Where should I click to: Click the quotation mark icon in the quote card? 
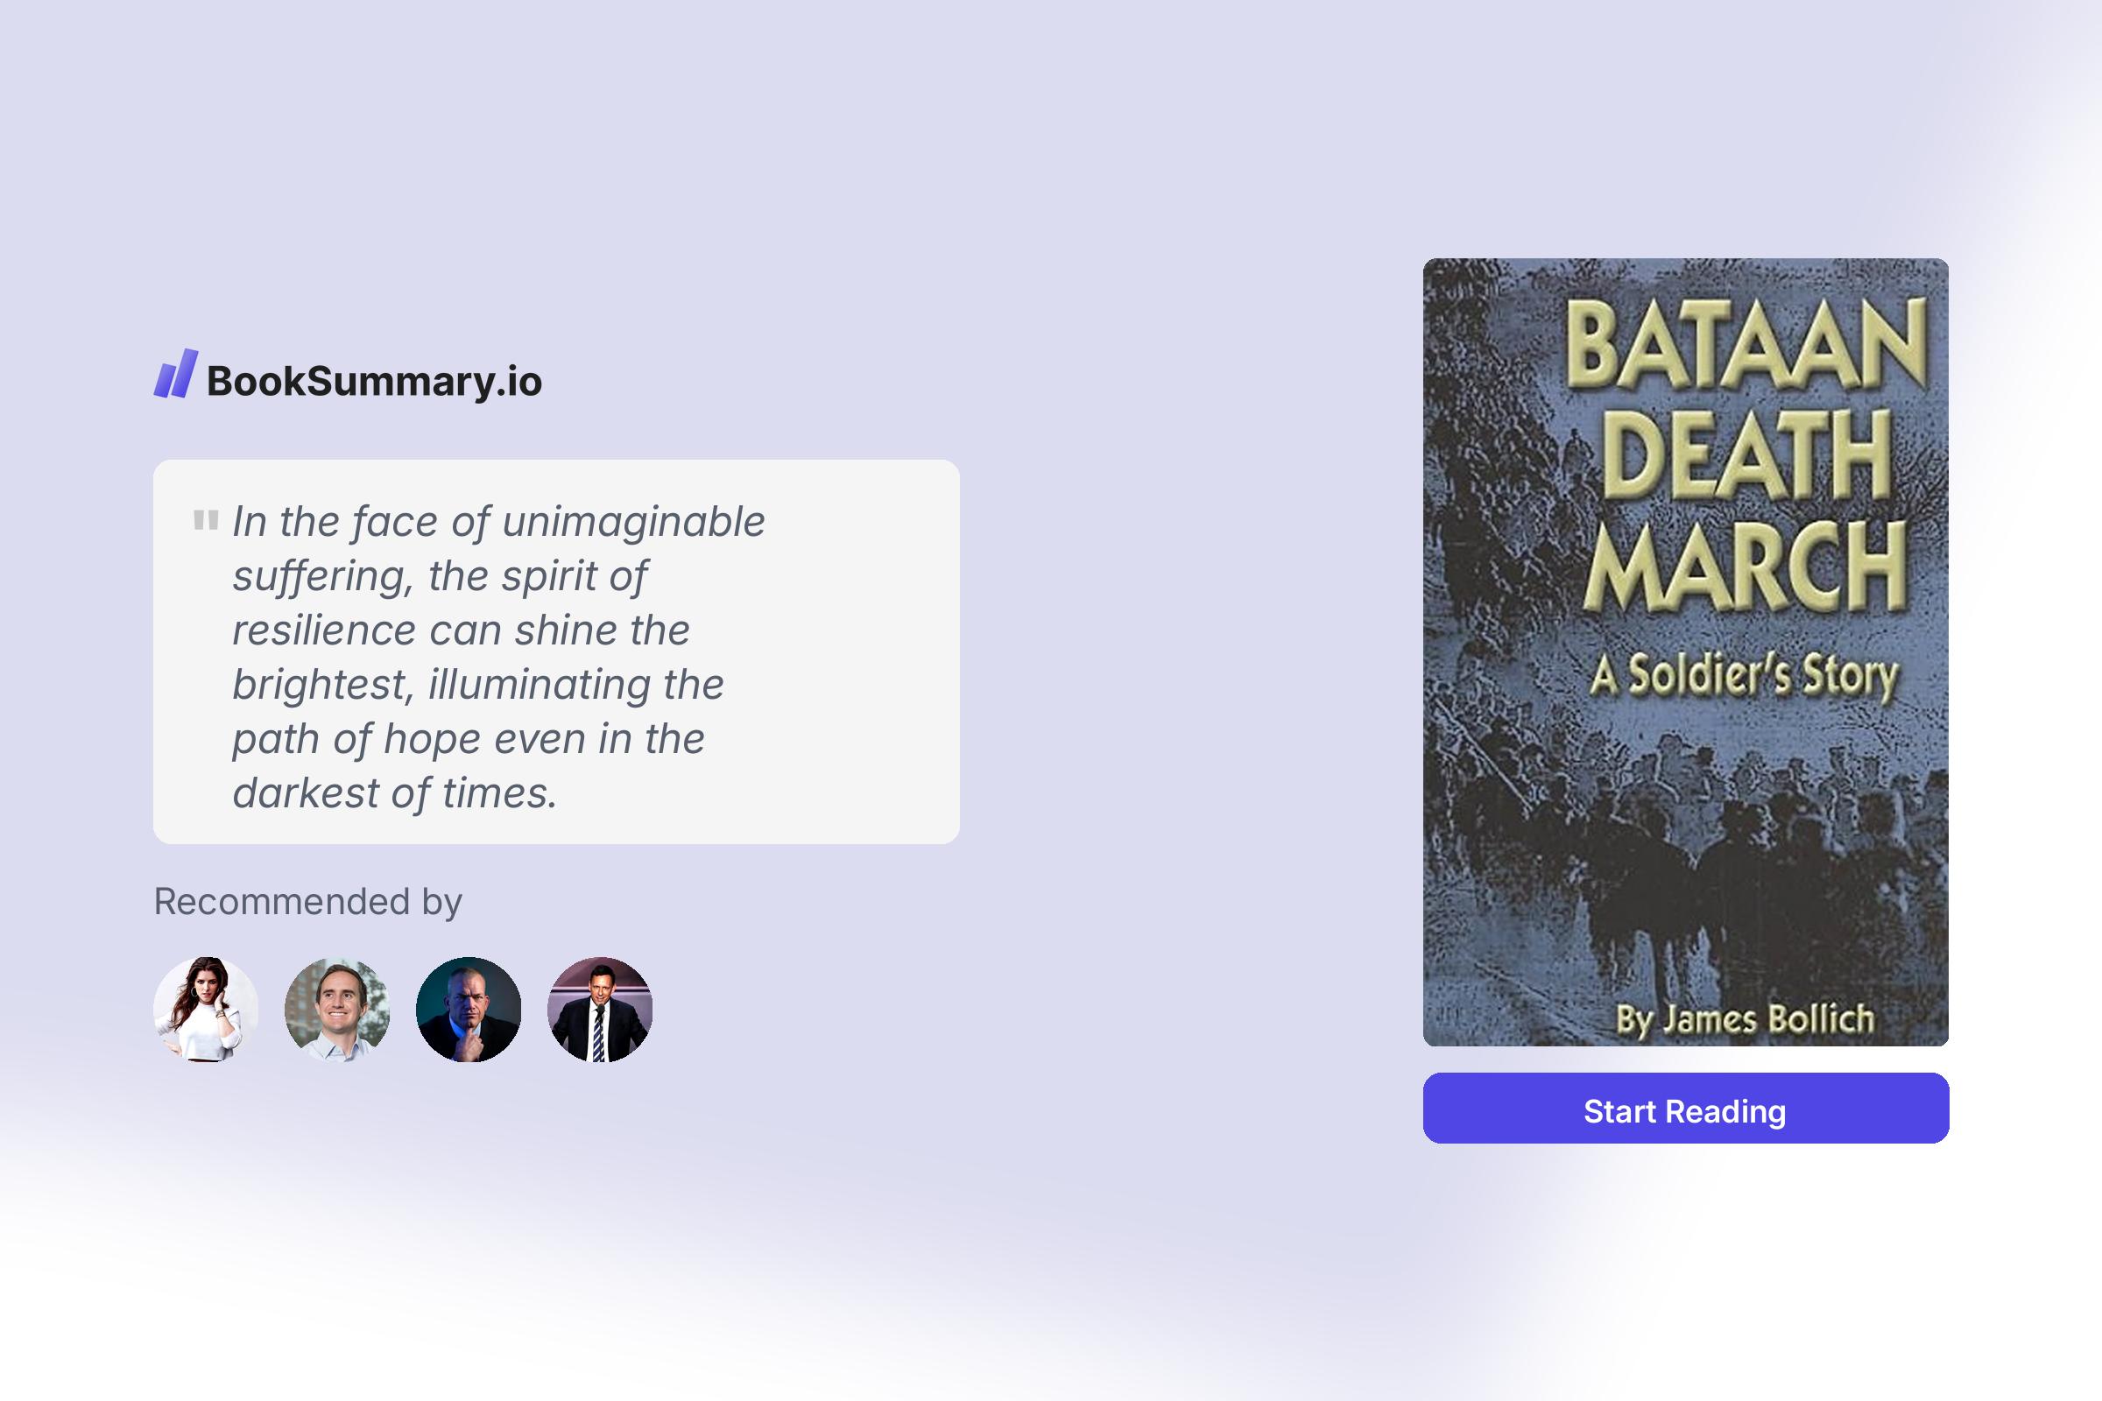(x=206, y=518)
